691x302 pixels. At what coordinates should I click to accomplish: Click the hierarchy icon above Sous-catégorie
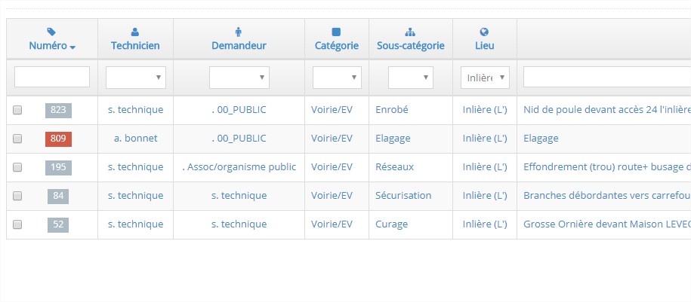[410, 32]
